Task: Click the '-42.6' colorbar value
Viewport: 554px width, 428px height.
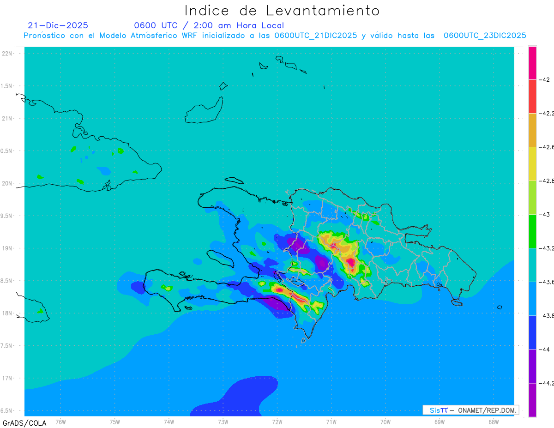Action: 547,147
